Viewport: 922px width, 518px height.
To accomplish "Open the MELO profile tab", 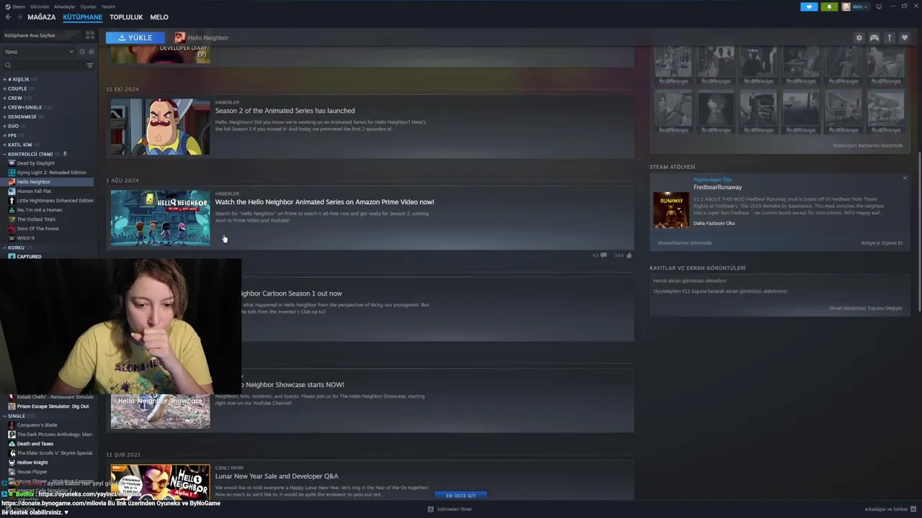I will click(159, 17).
